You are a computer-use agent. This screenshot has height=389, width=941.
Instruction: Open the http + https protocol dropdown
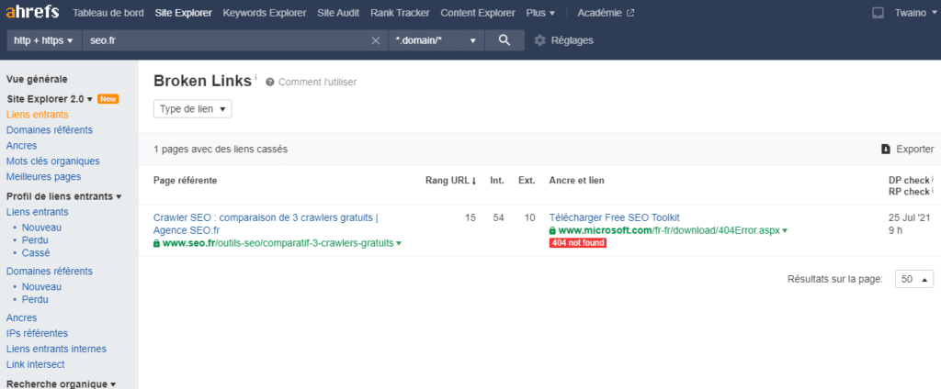coord(43,40)
